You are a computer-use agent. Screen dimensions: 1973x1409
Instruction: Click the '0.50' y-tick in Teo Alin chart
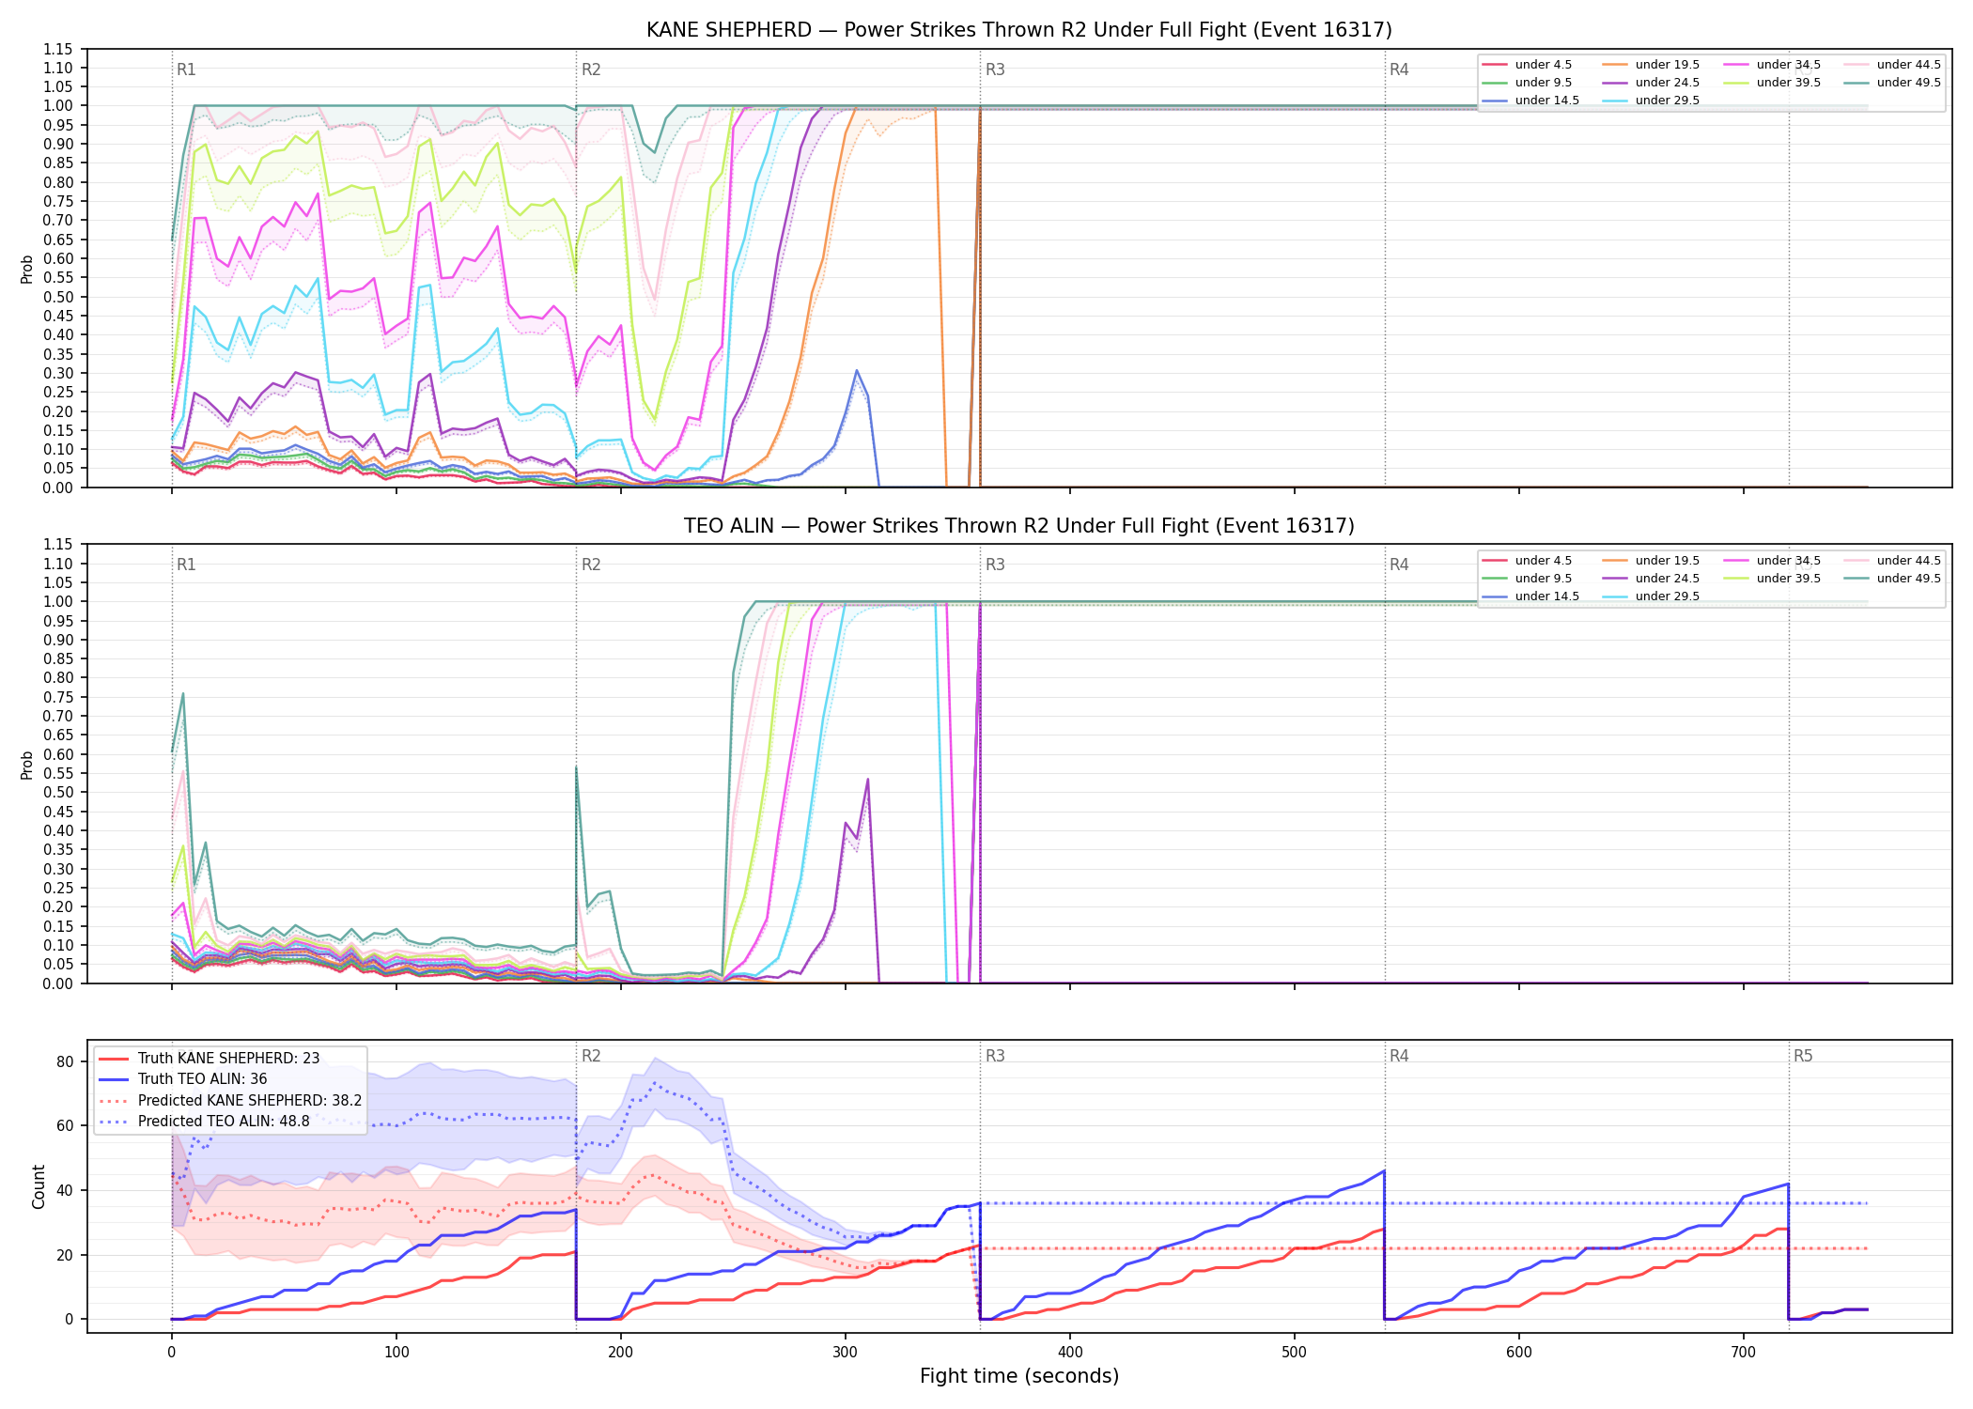[58, 793]
